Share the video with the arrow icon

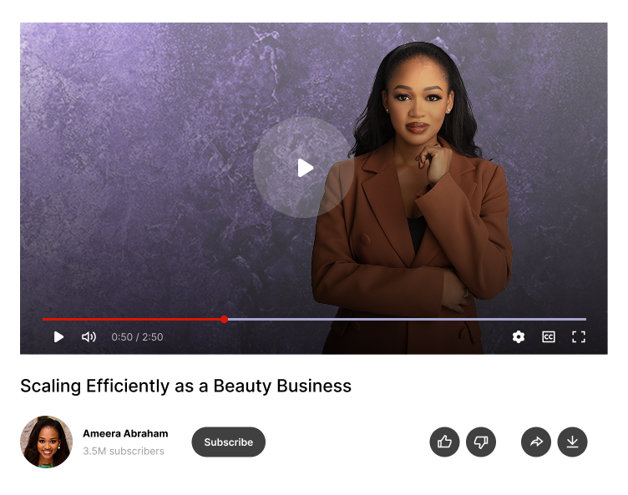click(536, 442)
